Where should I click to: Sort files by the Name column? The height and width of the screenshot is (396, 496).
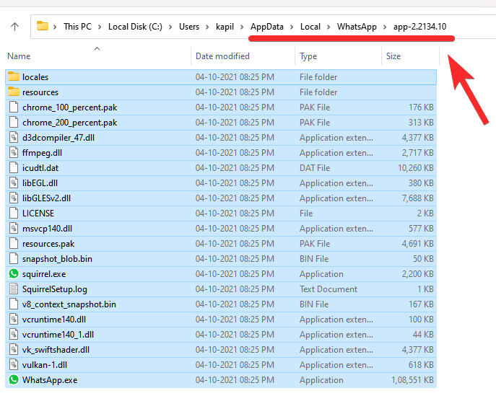[x=19, y=56]
